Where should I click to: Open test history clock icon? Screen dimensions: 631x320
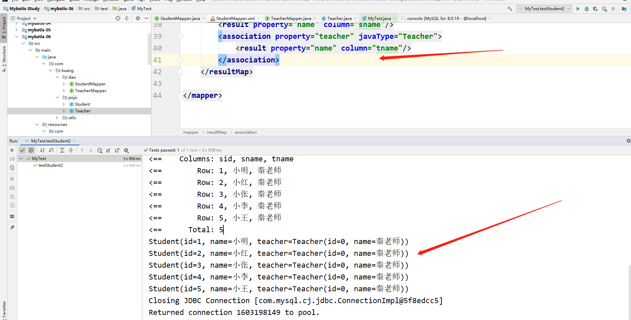[100, 150]
